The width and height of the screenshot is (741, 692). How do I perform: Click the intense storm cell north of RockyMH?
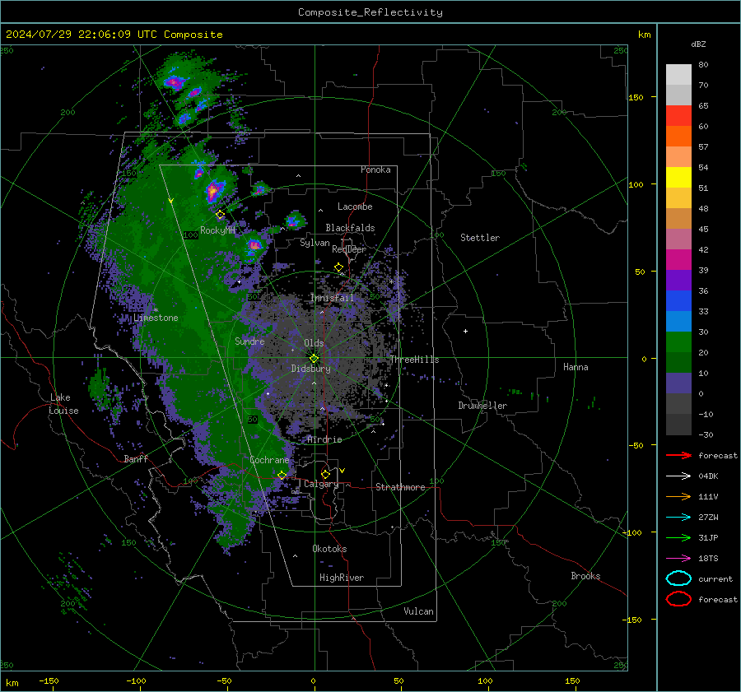click(x=214, y=191)
